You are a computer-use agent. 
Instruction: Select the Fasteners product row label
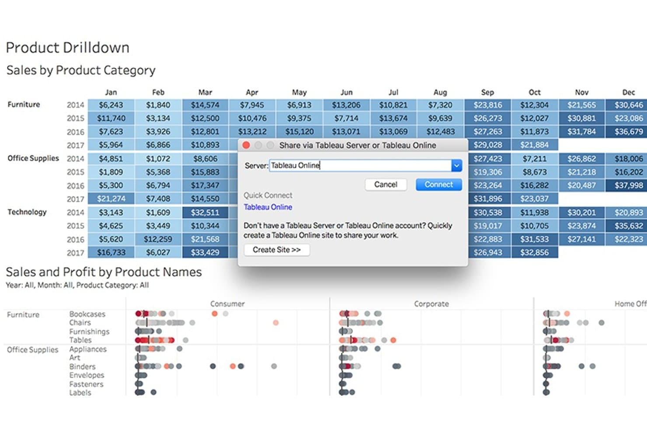(x=86, y=384)
